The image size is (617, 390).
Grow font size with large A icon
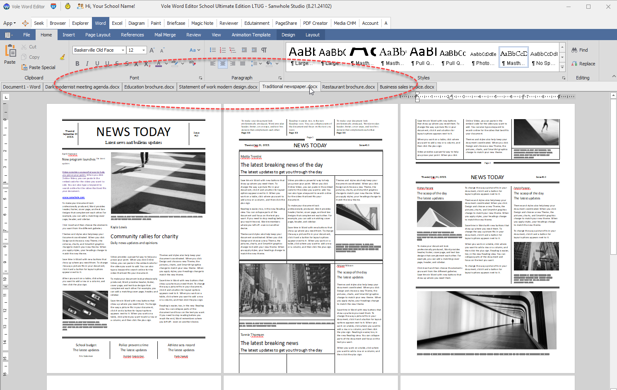click(x=152, y=50)
